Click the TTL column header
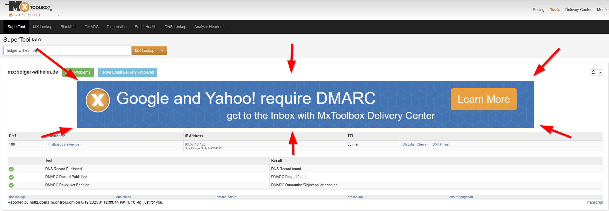The image size is (609, 211). [350, 136]
